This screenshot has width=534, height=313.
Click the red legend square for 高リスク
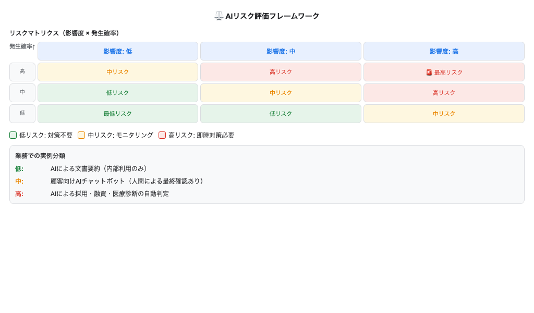[162, 135]
